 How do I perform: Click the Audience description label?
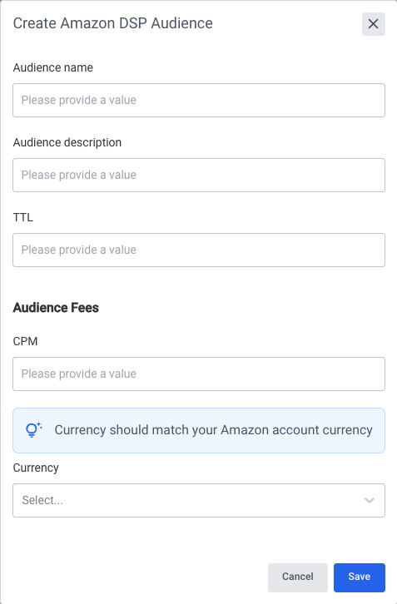[67, 142]
